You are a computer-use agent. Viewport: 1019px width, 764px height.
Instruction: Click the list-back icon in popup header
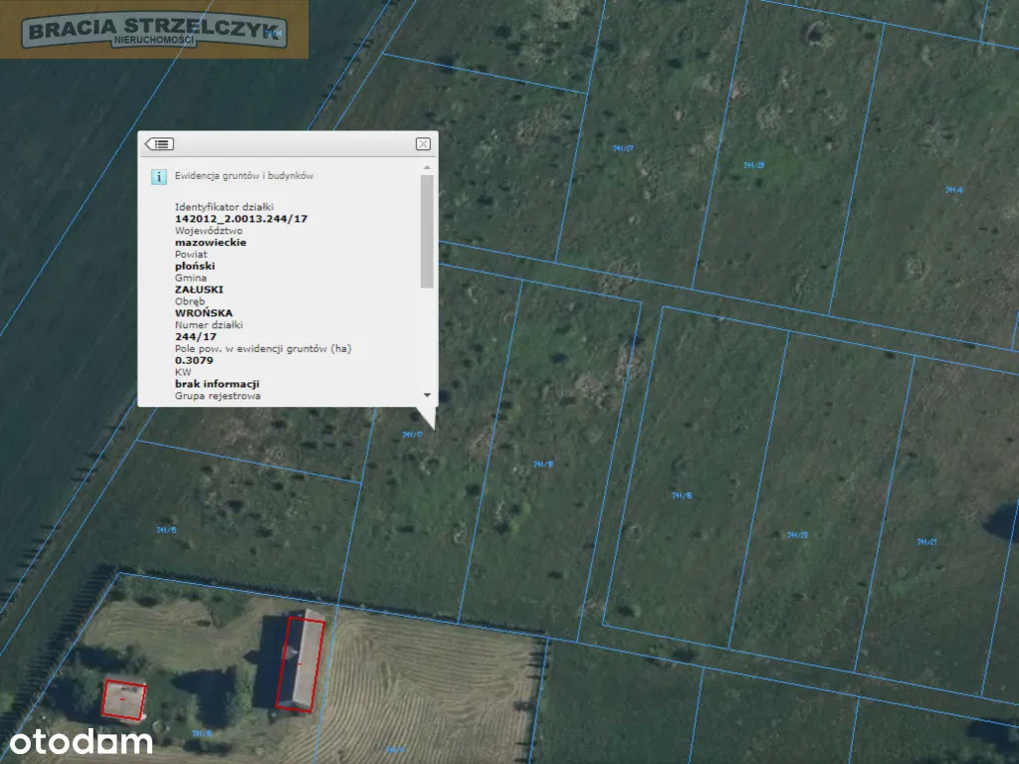point(159,144)
